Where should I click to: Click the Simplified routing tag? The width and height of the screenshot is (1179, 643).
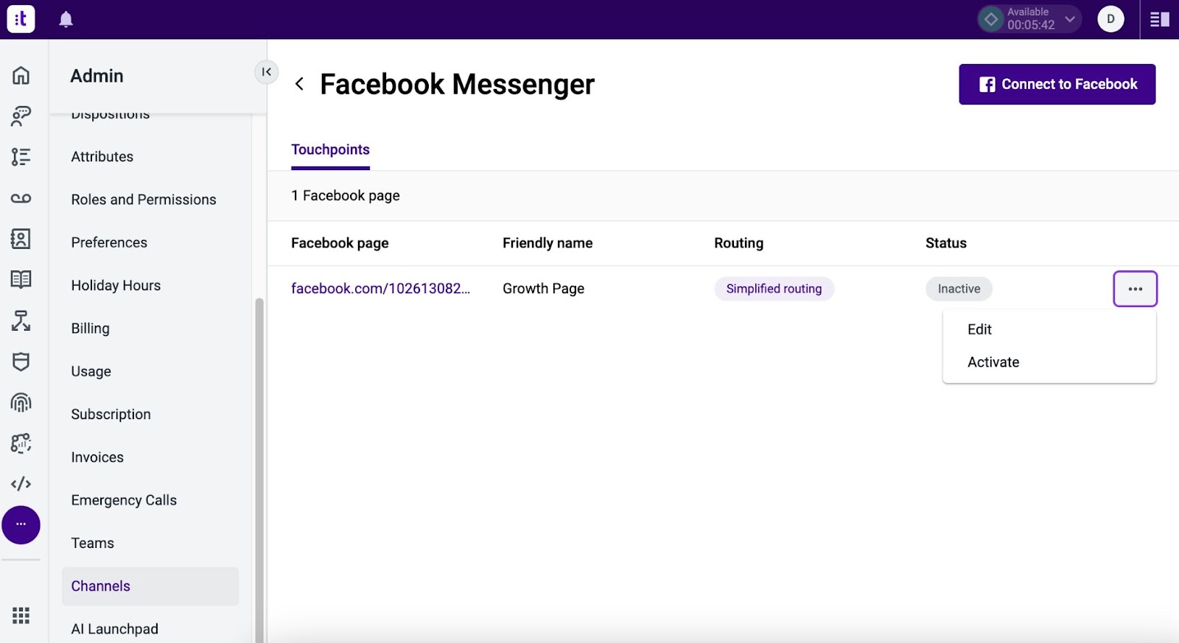pos(774,289)
